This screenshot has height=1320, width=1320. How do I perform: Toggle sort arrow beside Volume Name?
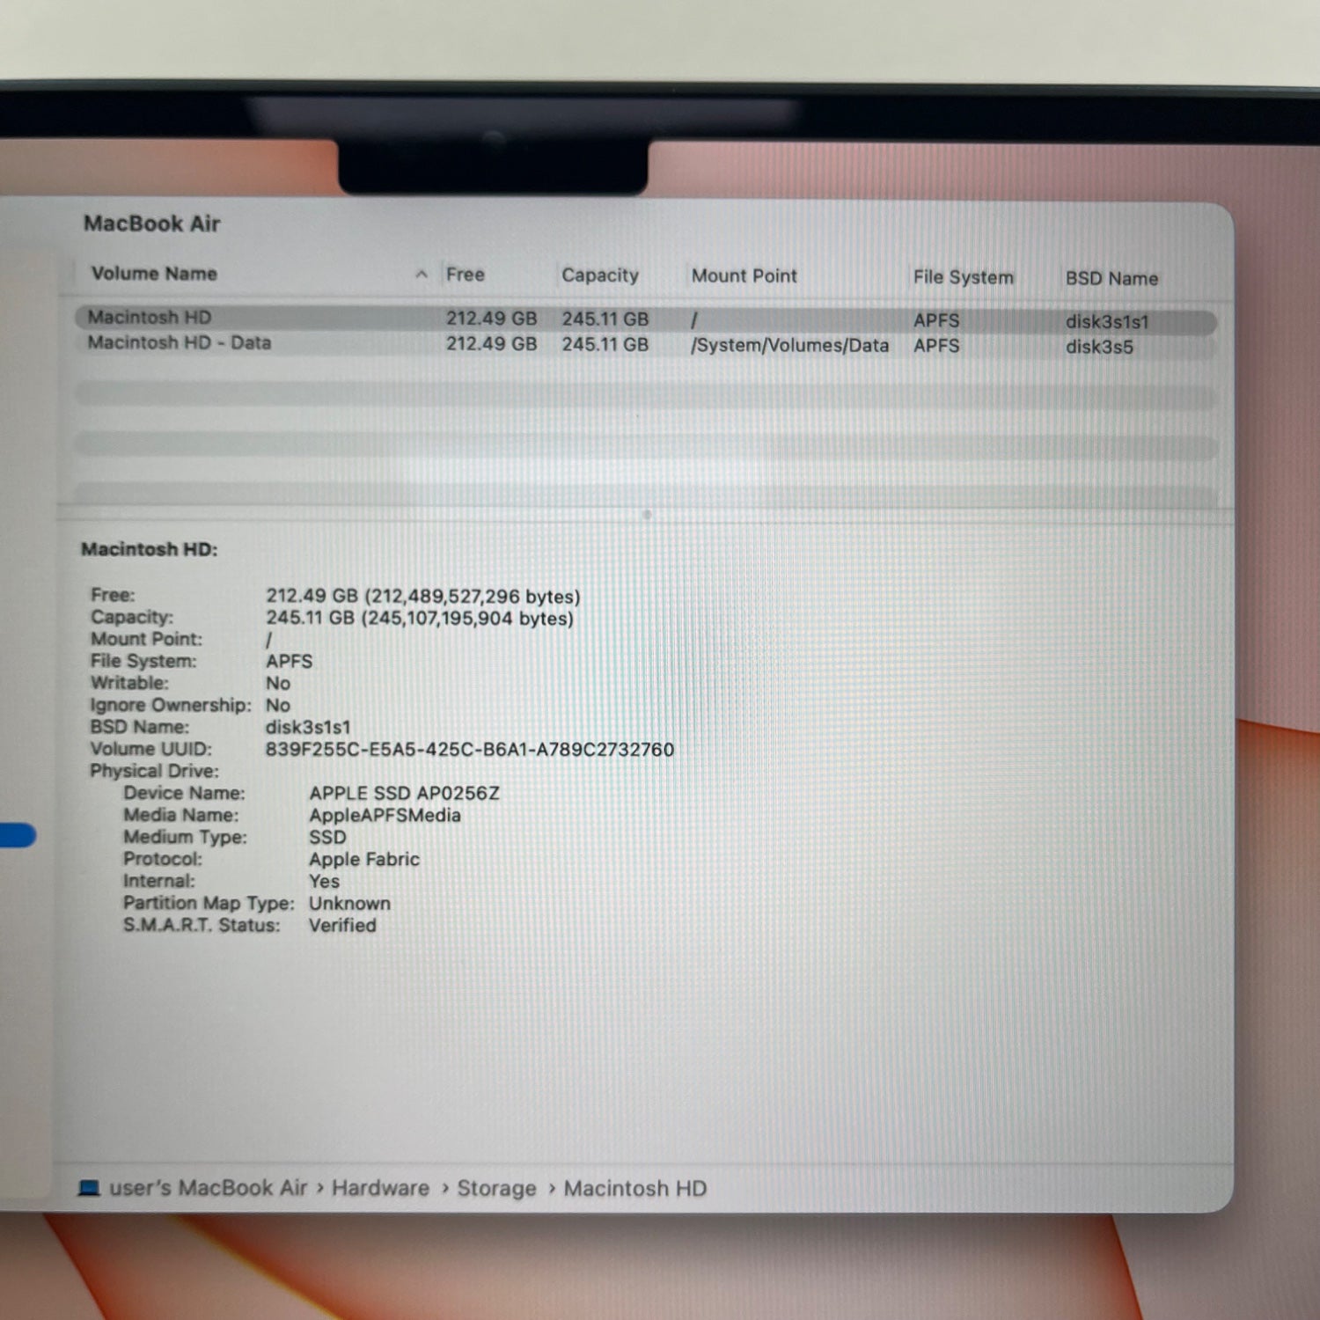coord(422,275)
